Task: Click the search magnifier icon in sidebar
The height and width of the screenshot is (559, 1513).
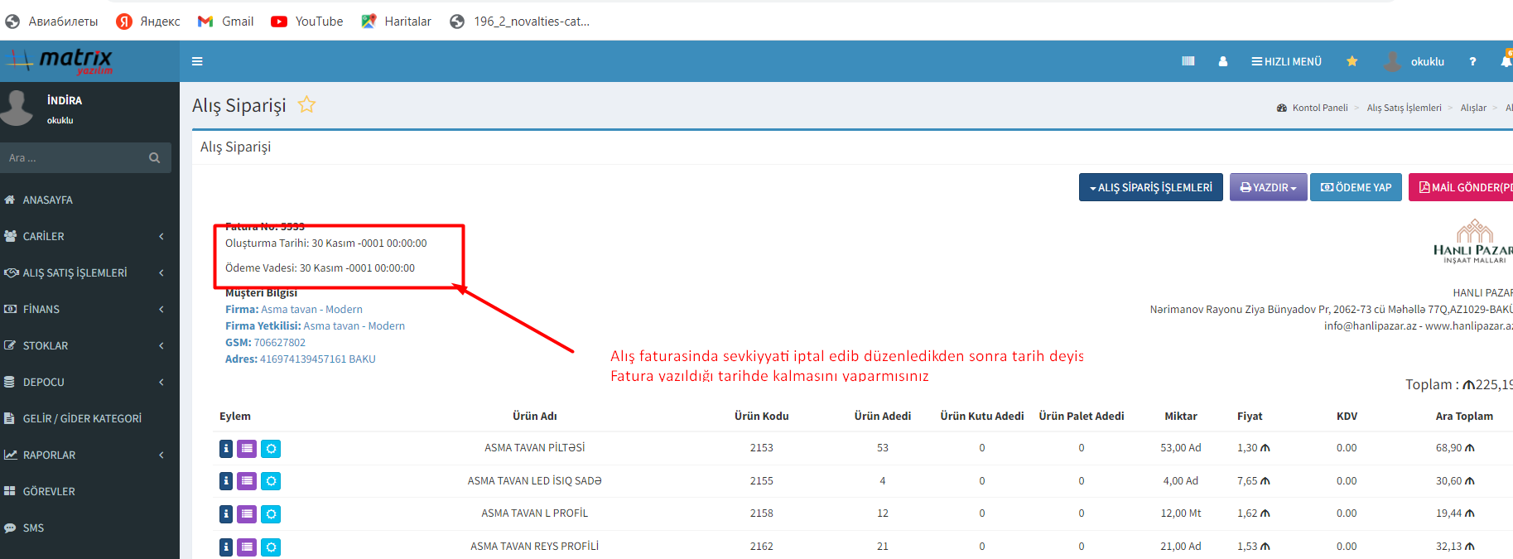Action: click(x=154, y=158)
